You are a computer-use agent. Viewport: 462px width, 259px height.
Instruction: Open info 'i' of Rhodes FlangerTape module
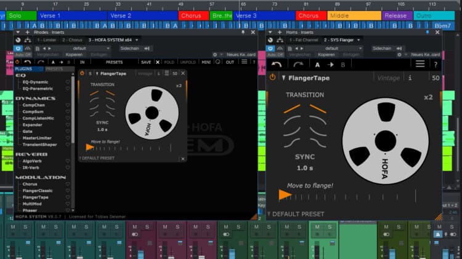[158, 73]
